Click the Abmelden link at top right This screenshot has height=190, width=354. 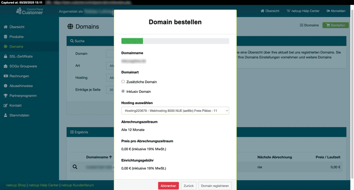336,11
